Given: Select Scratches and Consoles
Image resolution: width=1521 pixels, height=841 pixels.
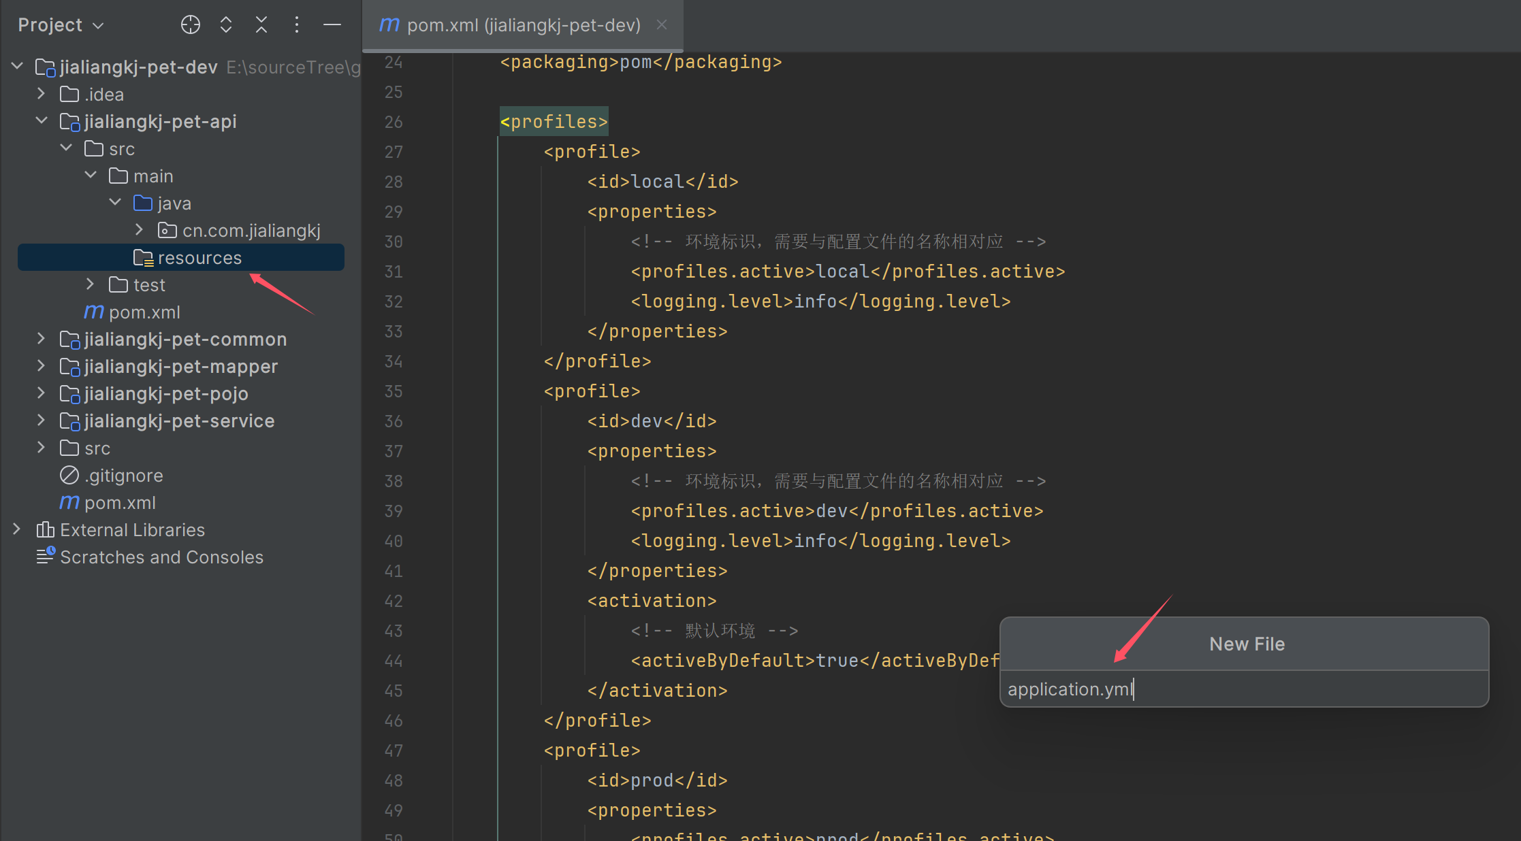Looking at the screenshot, I should [162, 557].
